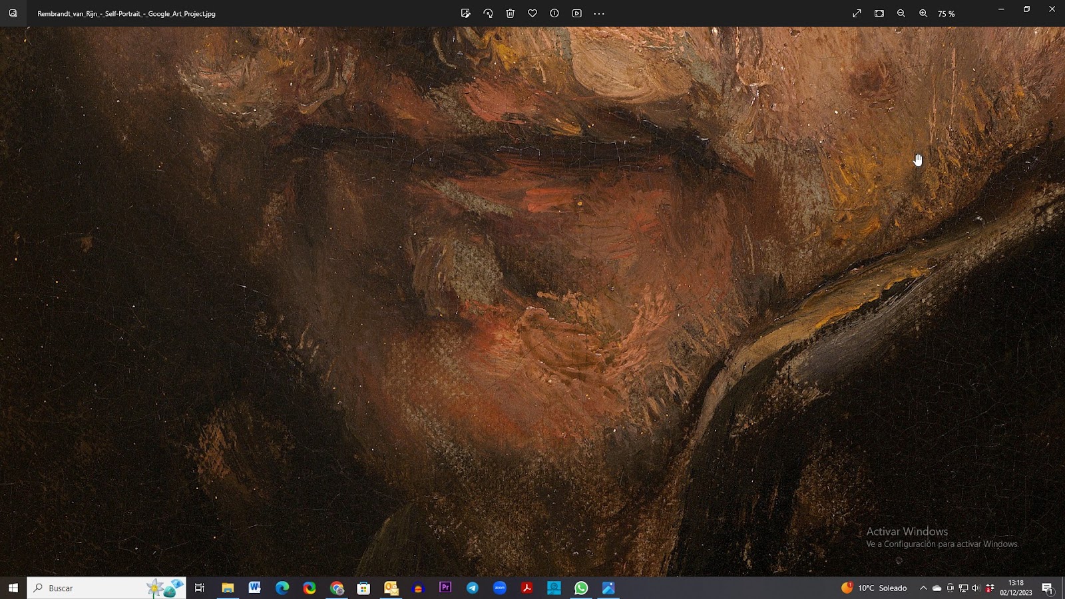This screenshot has width=1065, height=599.
Task: Focus the Buscar taskbar search box
Action: click(106, 588)
